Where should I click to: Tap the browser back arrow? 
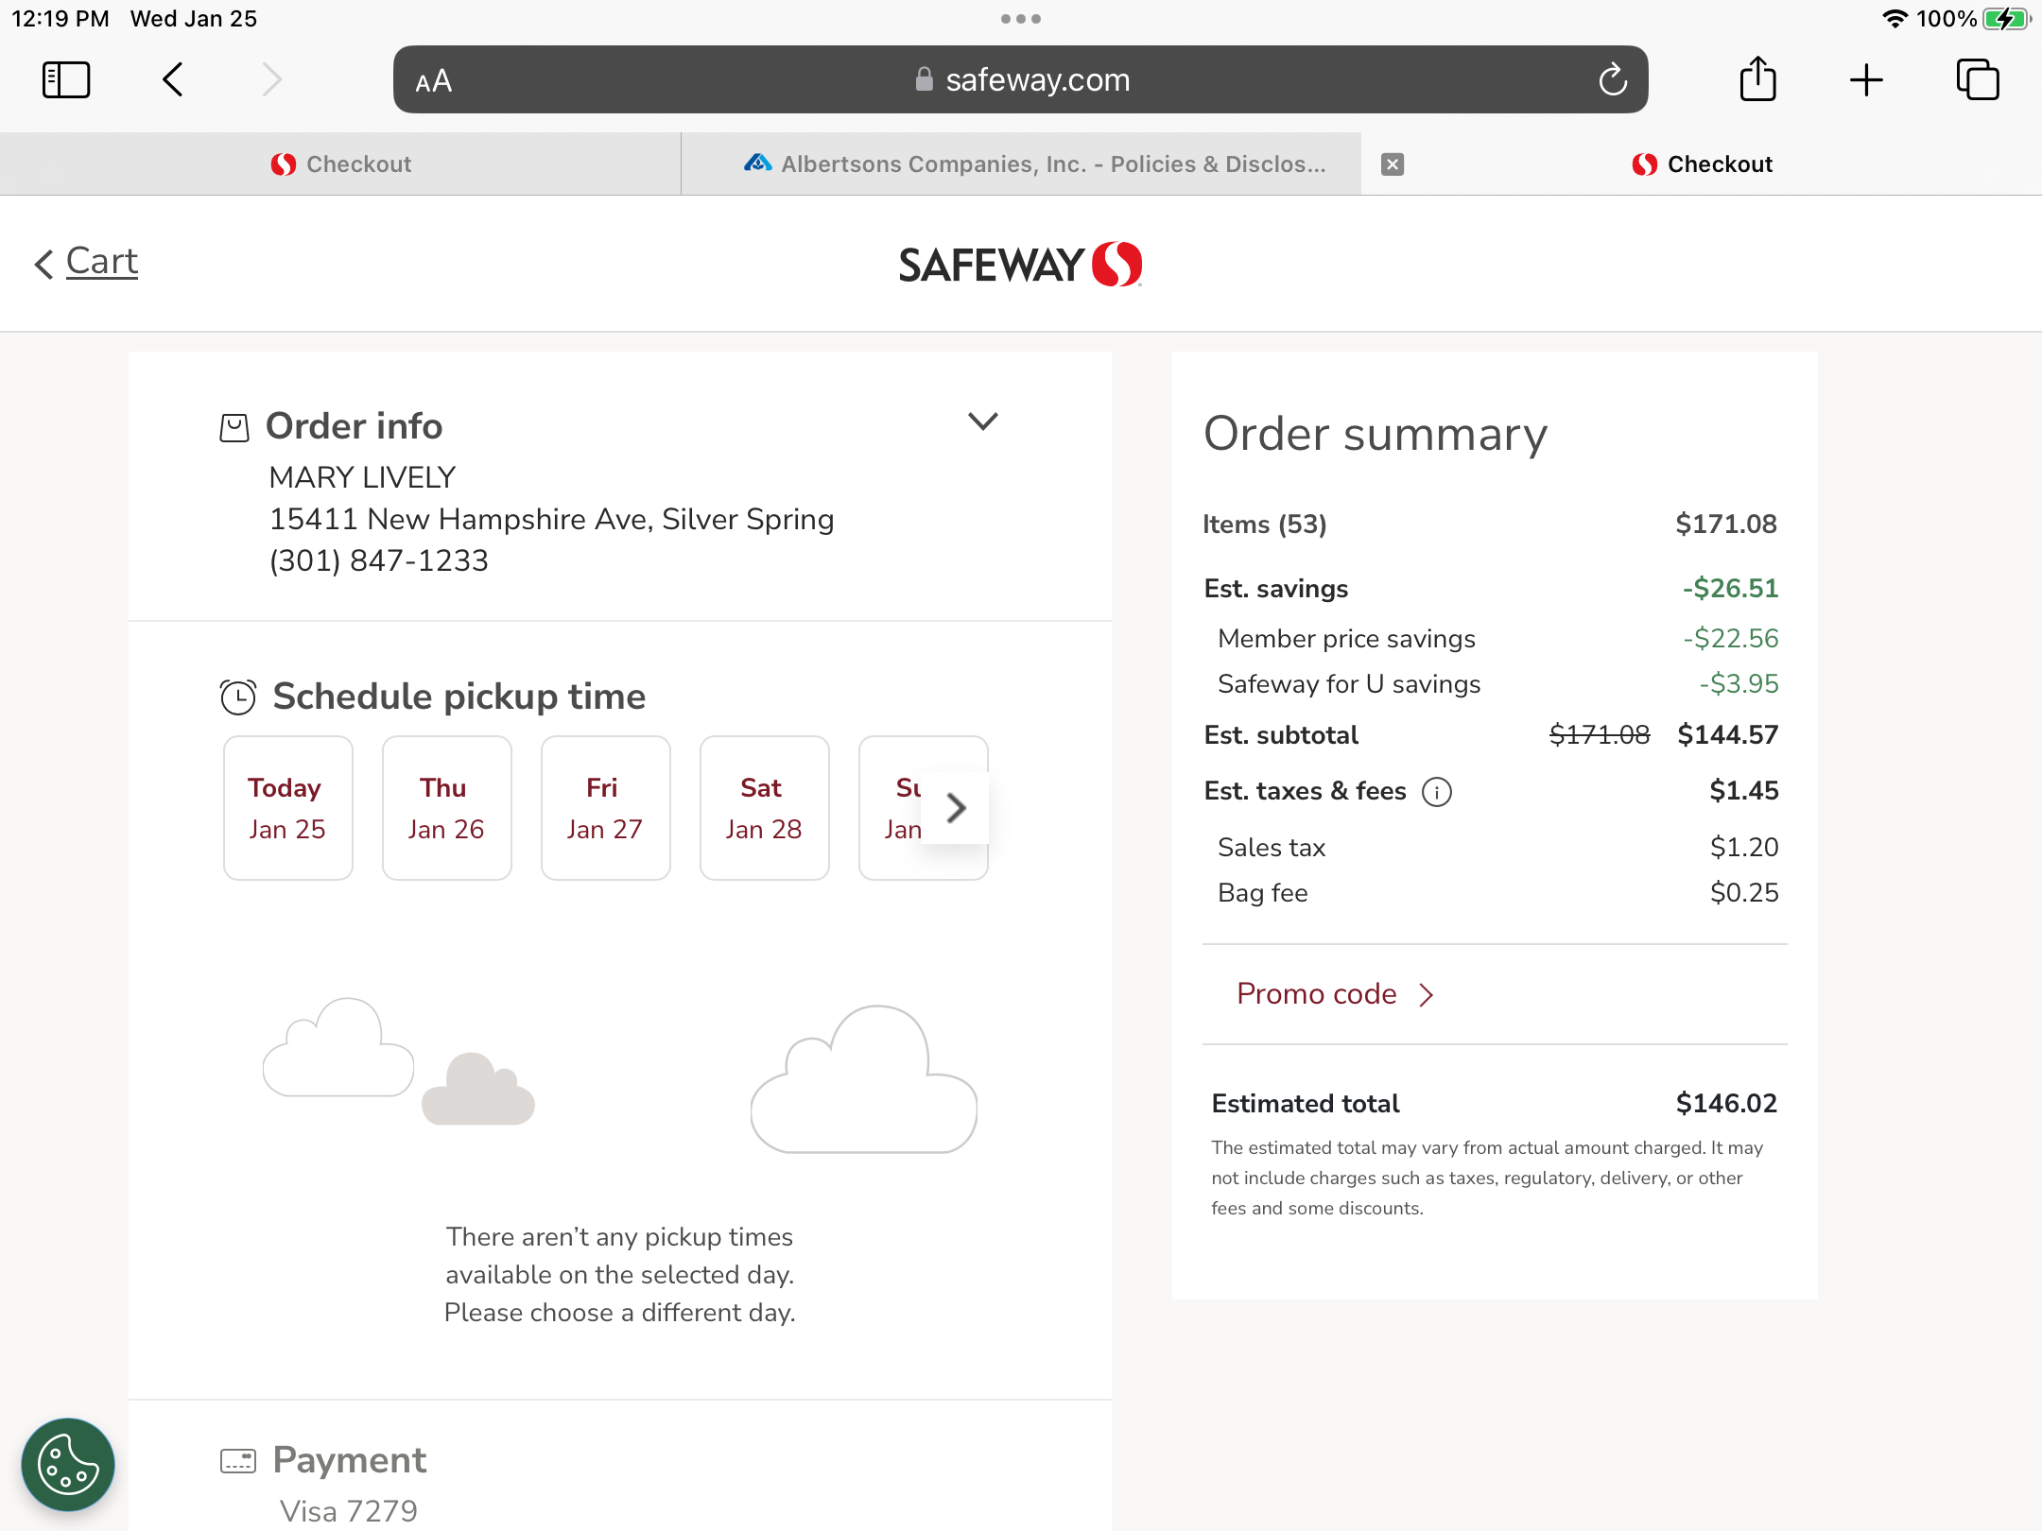[173, 80]
